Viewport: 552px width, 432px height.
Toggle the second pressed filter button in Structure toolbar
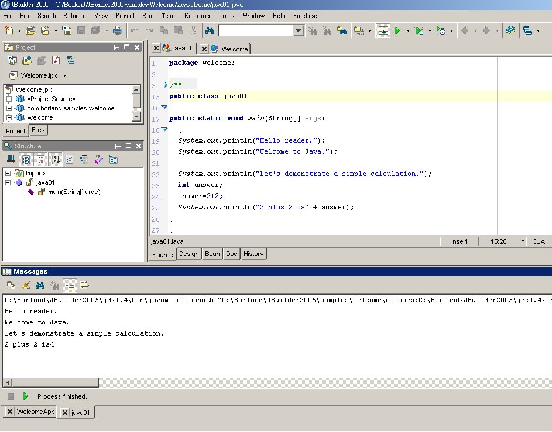click(40, 160)
